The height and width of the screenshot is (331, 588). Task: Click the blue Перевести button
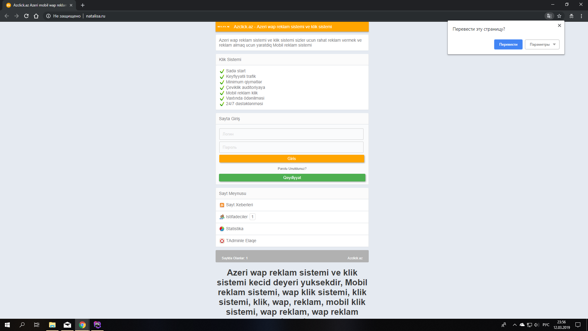click(508, 44)
